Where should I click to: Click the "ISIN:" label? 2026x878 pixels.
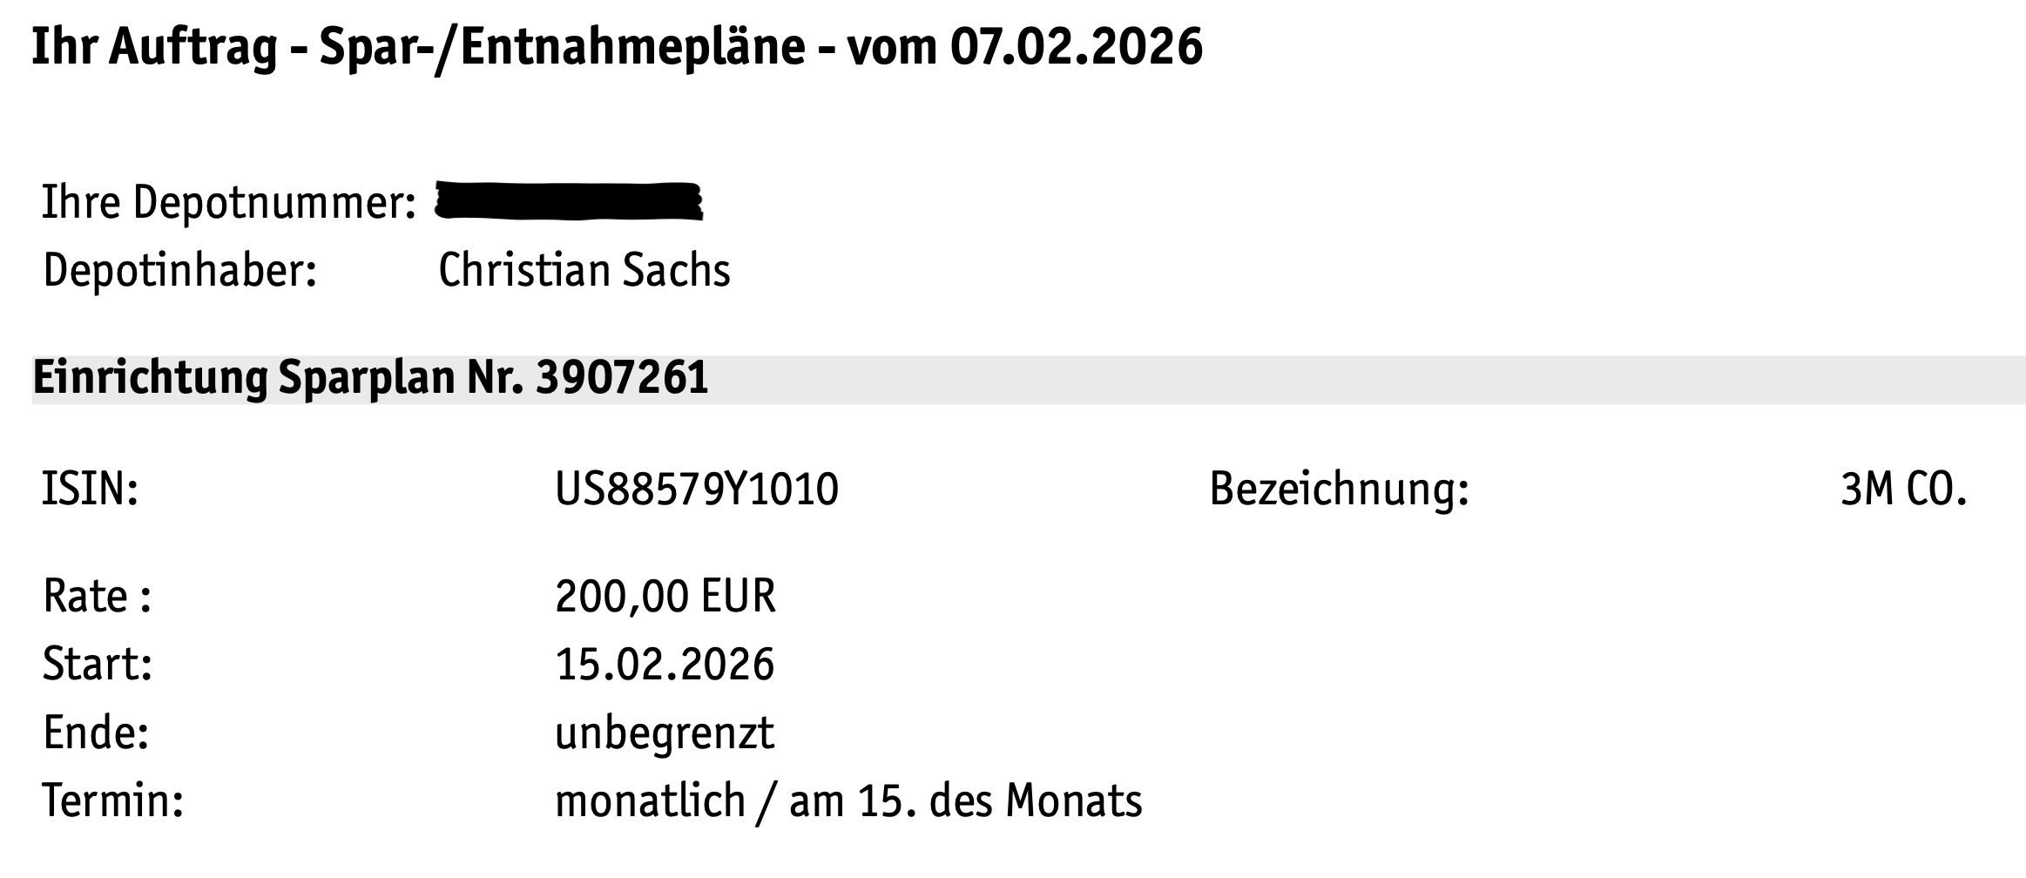[91, 489]
